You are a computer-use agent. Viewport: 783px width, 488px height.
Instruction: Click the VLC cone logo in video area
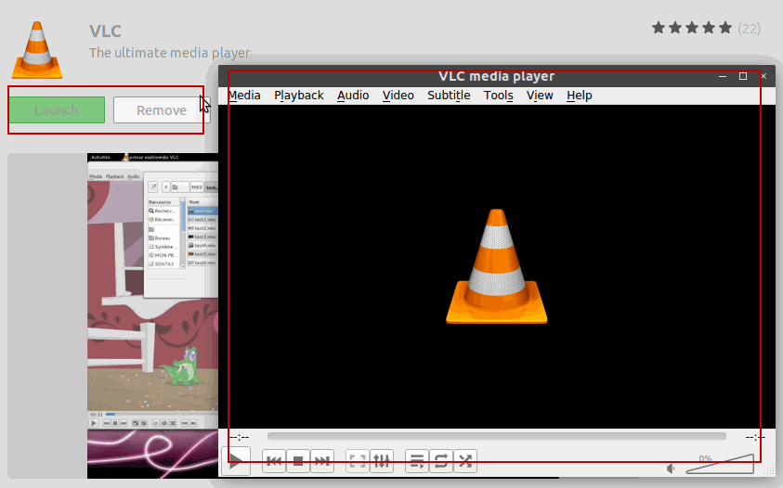tap(496, 266)
